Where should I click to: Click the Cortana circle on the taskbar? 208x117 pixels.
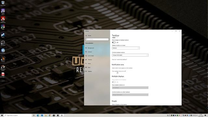pyautogui.click(x=34, y=115)
